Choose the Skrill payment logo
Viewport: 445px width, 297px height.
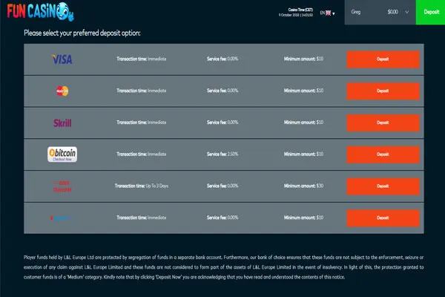[x=62, y=123]
